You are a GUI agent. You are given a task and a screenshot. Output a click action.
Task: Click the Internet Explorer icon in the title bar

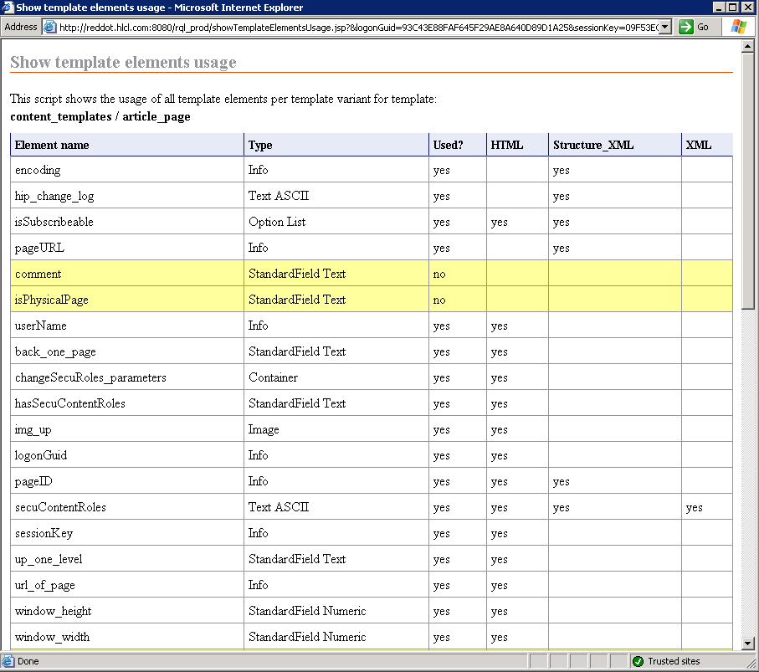8,8
